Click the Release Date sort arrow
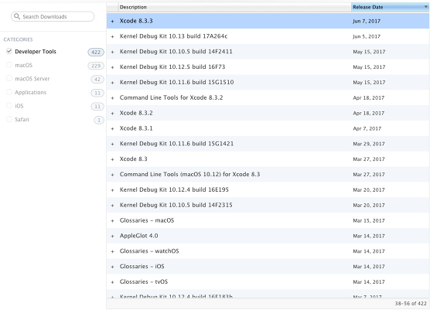Screen dimensions: 430x310 coord(425,7)
